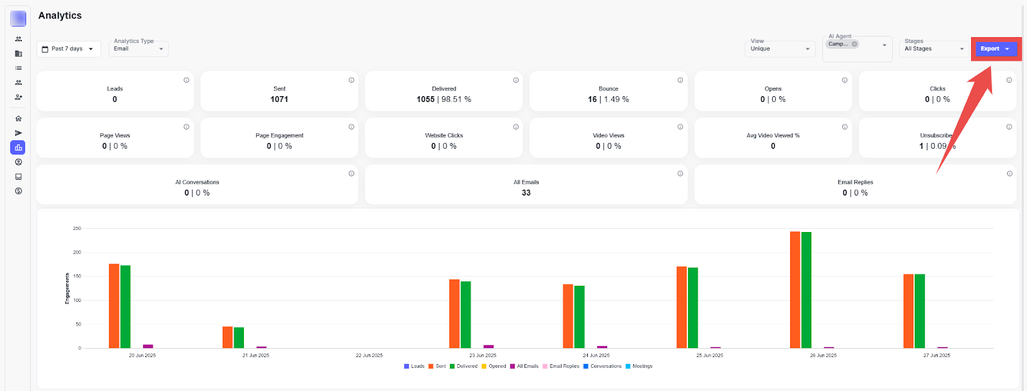Screen dimensions: 1027x391
Task: Click the info icon on the Bounce card
Action: click(680, 80)
